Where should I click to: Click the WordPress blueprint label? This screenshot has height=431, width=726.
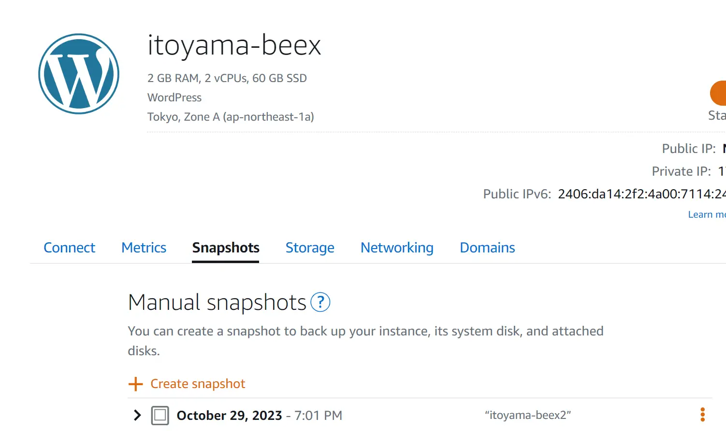[174, 97]
